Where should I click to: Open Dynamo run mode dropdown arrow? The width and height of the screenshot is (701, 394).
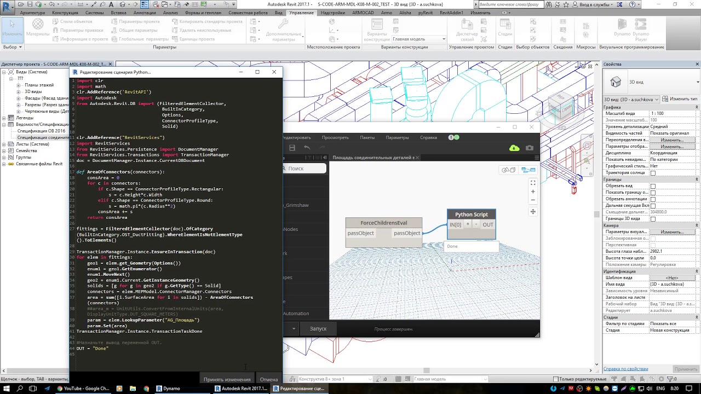294,329
